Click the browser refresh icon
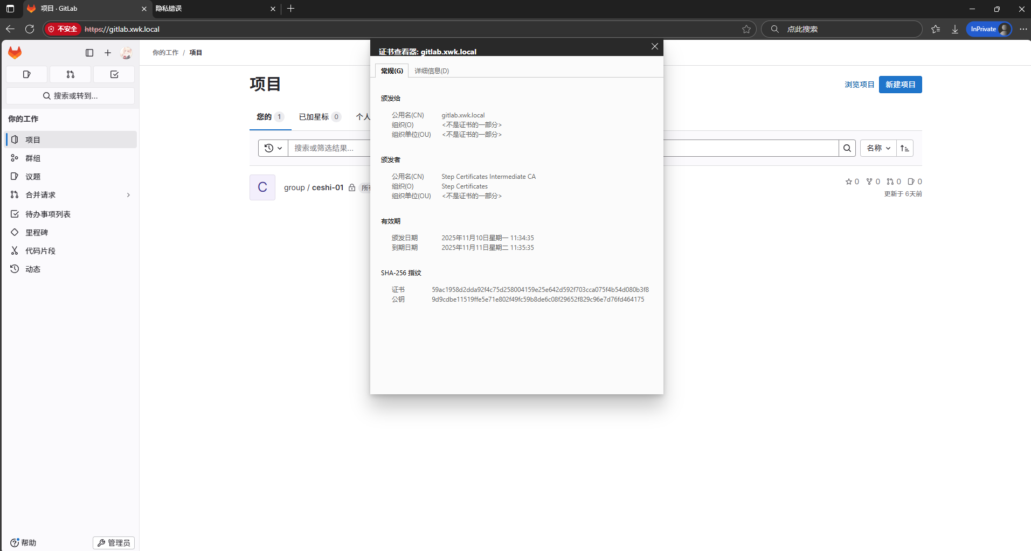 [x=30, y=29]
